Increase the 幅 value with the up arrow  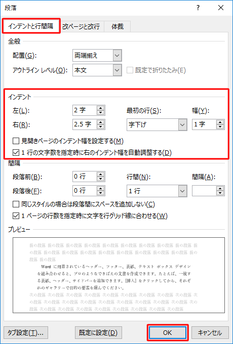pos(220,122)
